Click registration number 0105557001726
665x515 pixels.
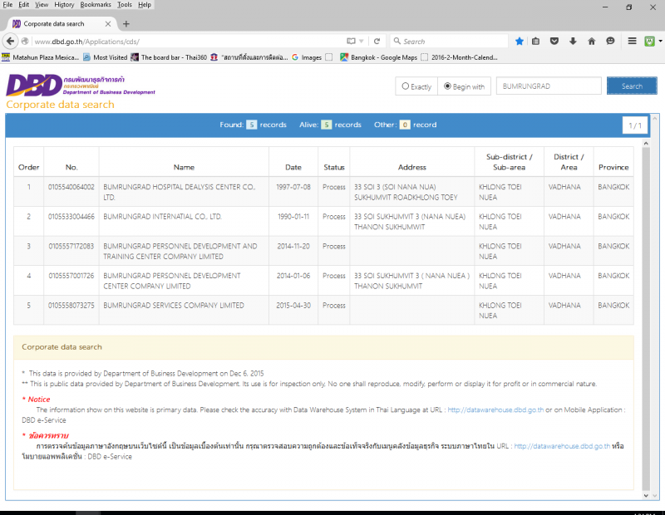pos(71,276)
